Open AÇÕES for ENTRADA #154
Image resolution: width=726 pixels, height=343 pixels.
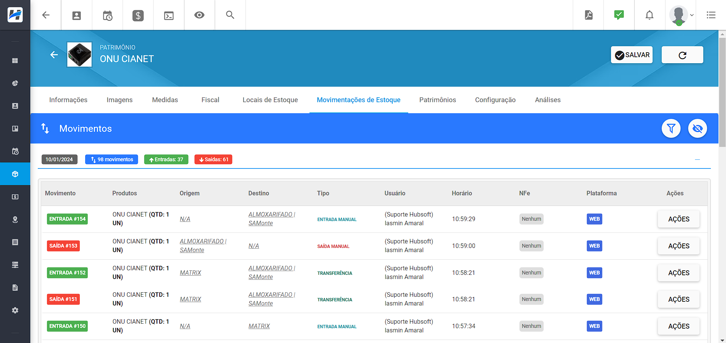679,219
